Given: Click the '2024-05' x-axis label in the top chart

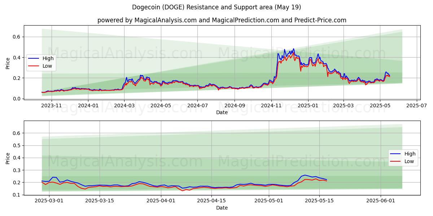Looking at the screenshot, I should [161, 105].
